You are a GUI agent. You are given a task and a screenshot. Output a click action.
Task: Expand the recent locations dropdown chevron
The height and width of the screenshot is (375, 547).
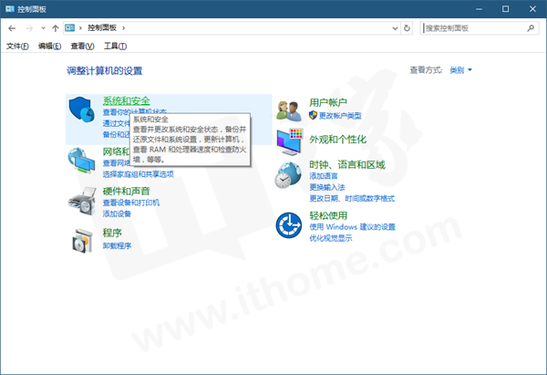[x=42, y=28]
